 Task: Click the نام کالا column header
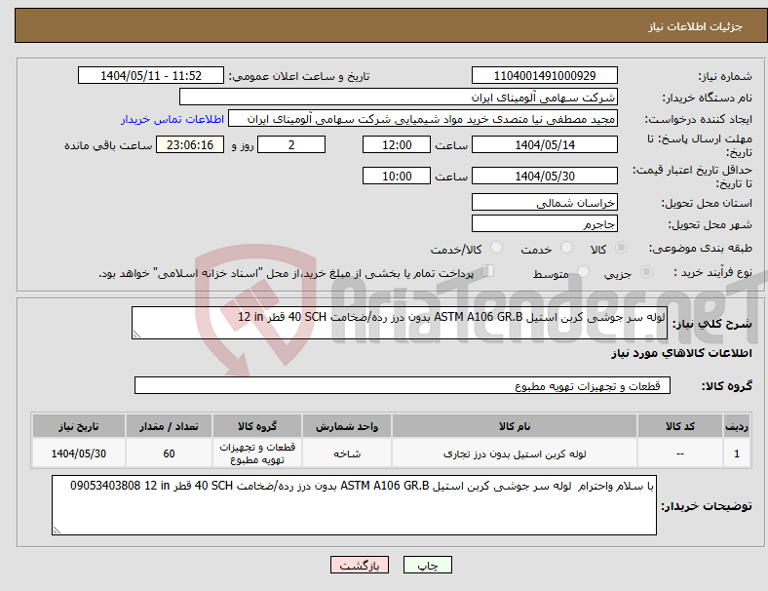click(x=515, y=426)
